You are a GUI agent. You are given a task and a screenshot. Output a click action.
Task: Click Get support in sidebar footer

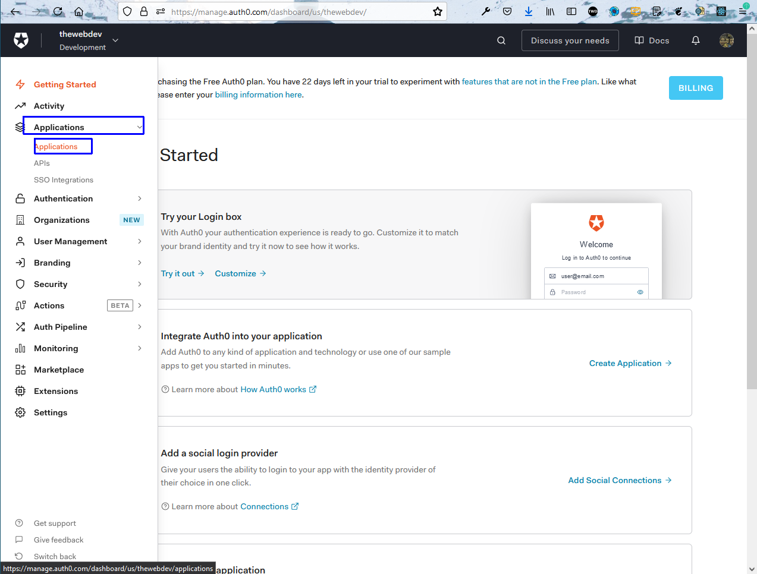55,523
